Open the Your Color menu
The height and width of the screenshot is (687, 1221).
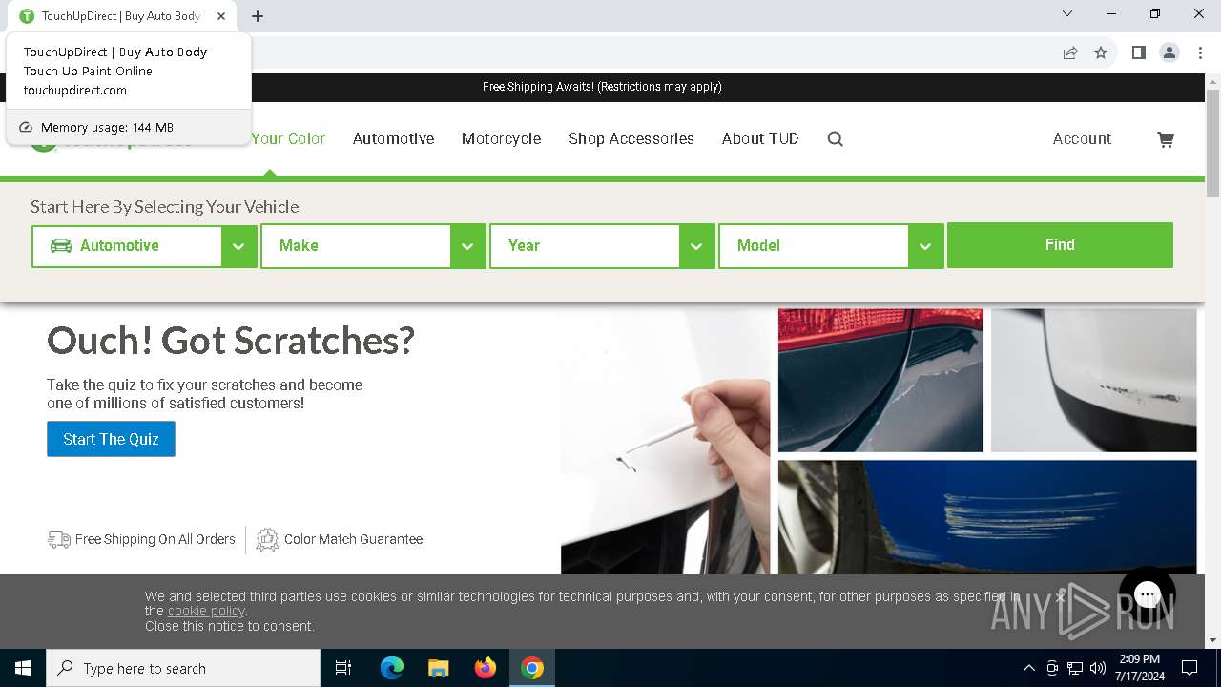(288, 139)
